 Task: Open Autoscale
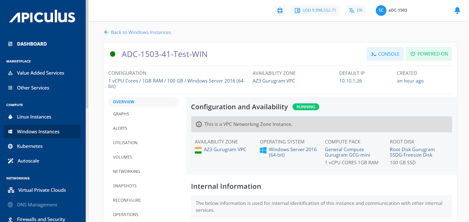click(28, 161)
